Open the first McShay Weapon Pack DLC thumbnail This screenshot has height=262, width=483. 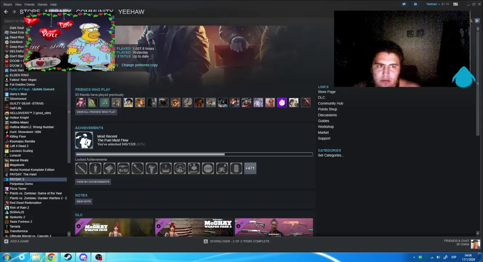[114, 227]
